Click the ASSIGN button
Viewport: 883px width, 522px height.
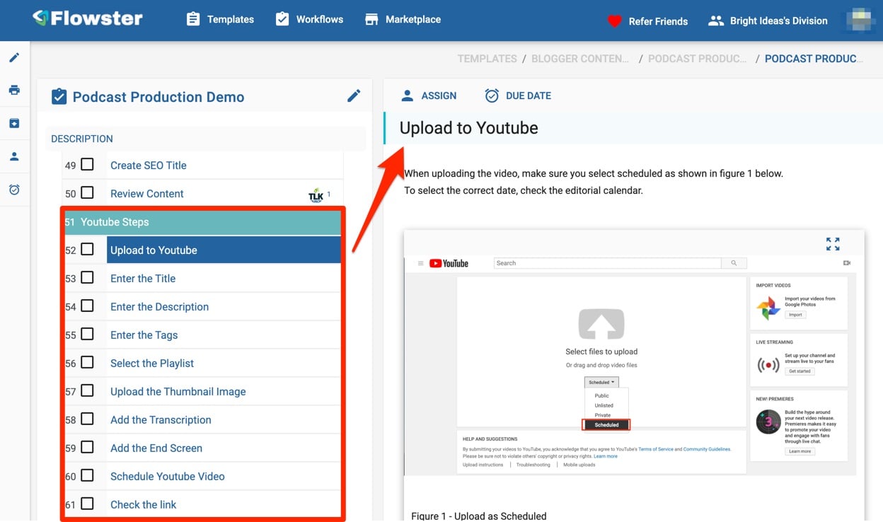(429, 95)
